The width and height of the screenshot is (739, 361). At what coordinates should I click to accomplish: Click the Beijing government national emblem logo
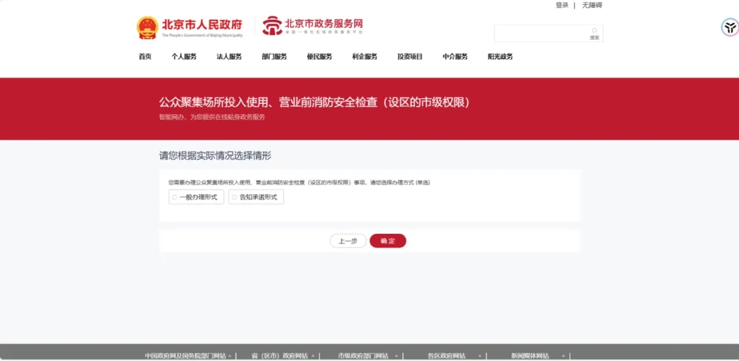point(147,27)
